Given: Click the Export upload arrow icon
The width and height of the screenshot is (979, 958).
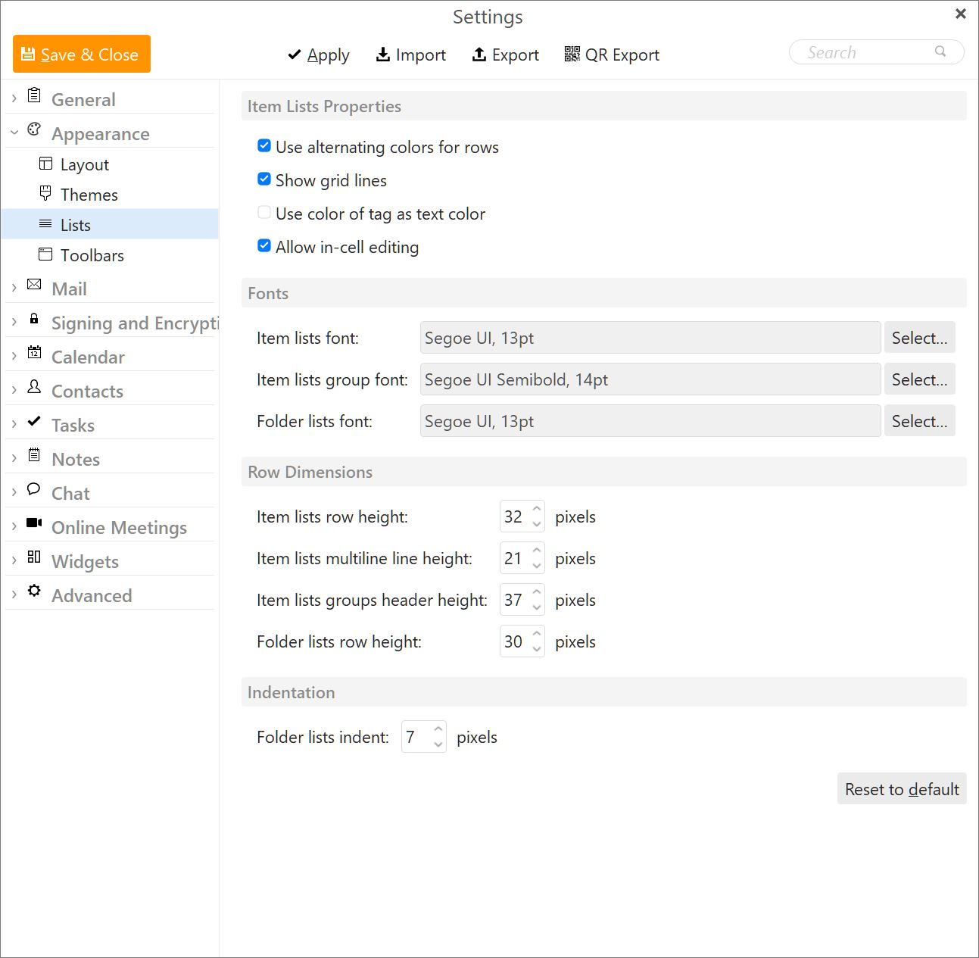Looking at the screenshot, I should [479, 54].
